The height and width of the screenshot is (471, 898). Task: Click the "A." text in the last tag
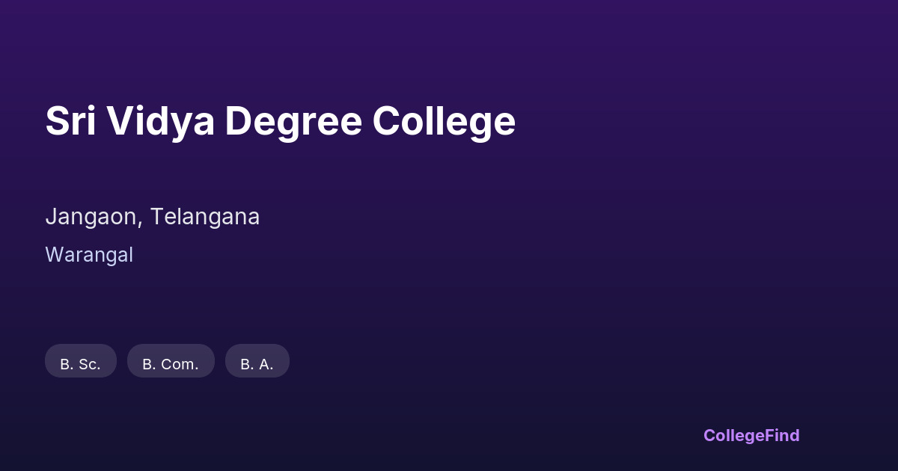[x=266, y=365]
